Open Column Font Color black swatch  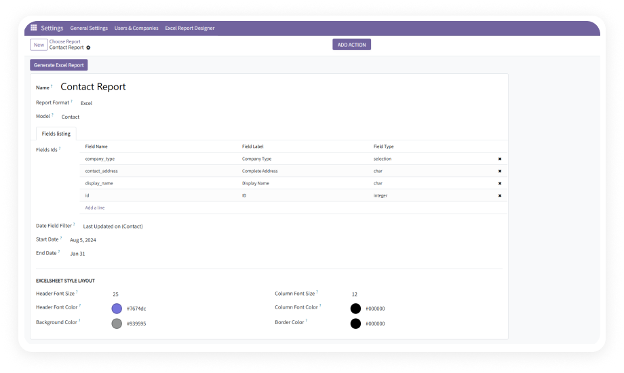[356, 309]
